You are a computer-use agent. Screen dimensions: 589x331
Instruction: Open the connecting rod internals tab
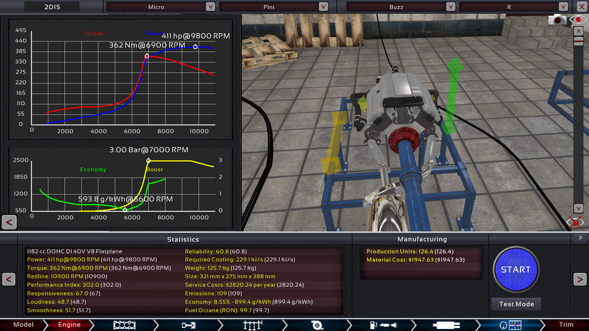click(188, 325)
